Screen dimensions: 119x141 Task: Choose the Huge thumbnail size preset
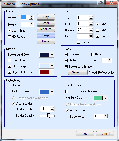coord(46,41)
